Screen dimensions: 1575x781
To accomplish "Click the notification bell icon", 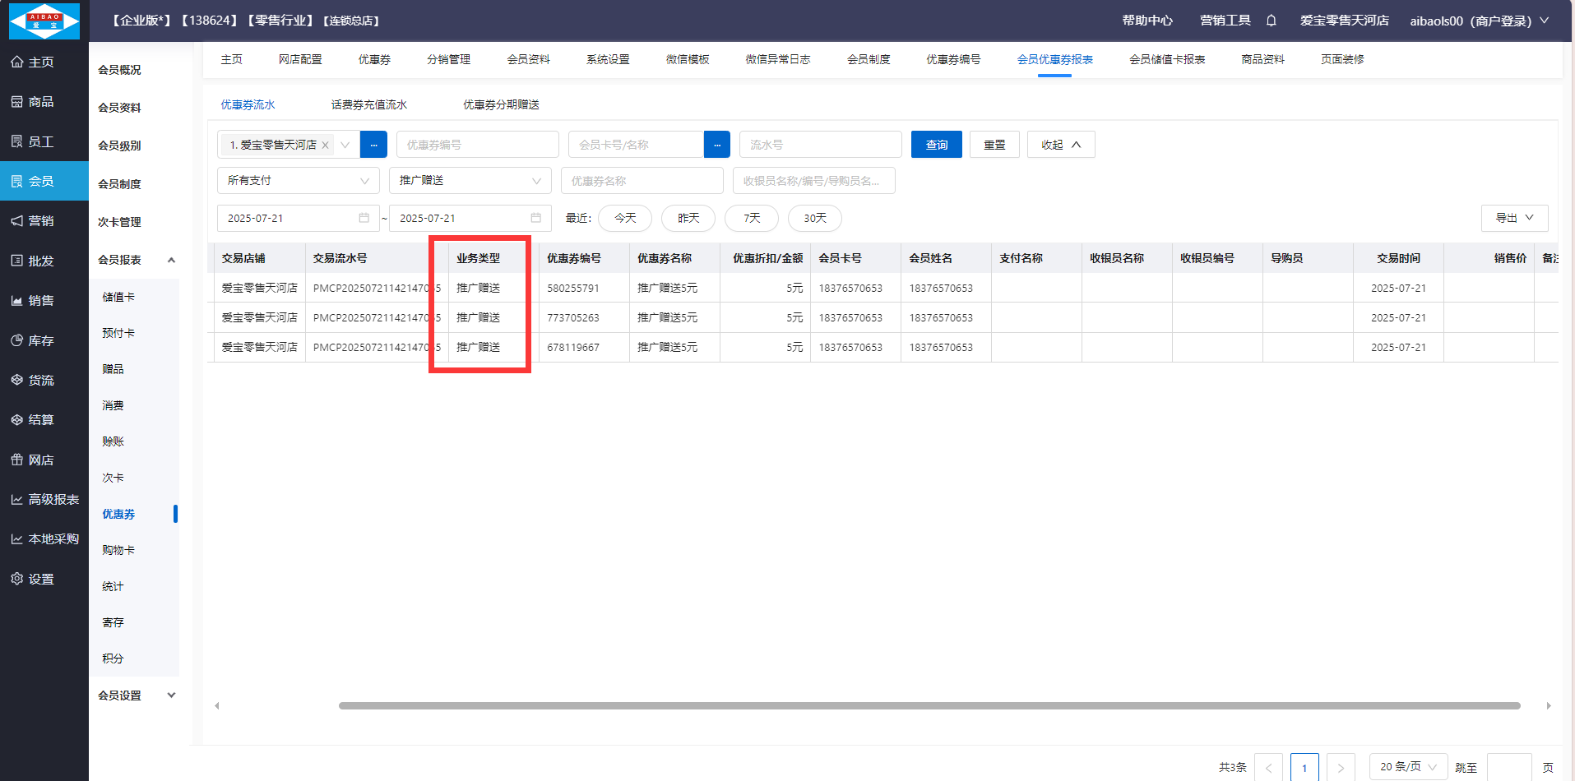I will 1271,21.
